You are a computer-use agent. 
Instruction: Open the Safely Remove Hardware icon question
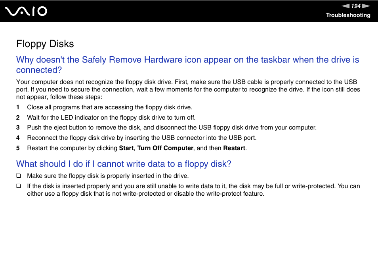[187, 65]
